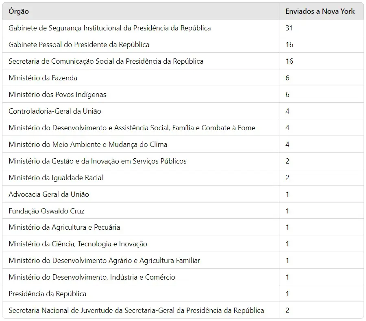Select Ministério do Meio Ambiente row
Viewport: 366px width, 321px height.
183,144
